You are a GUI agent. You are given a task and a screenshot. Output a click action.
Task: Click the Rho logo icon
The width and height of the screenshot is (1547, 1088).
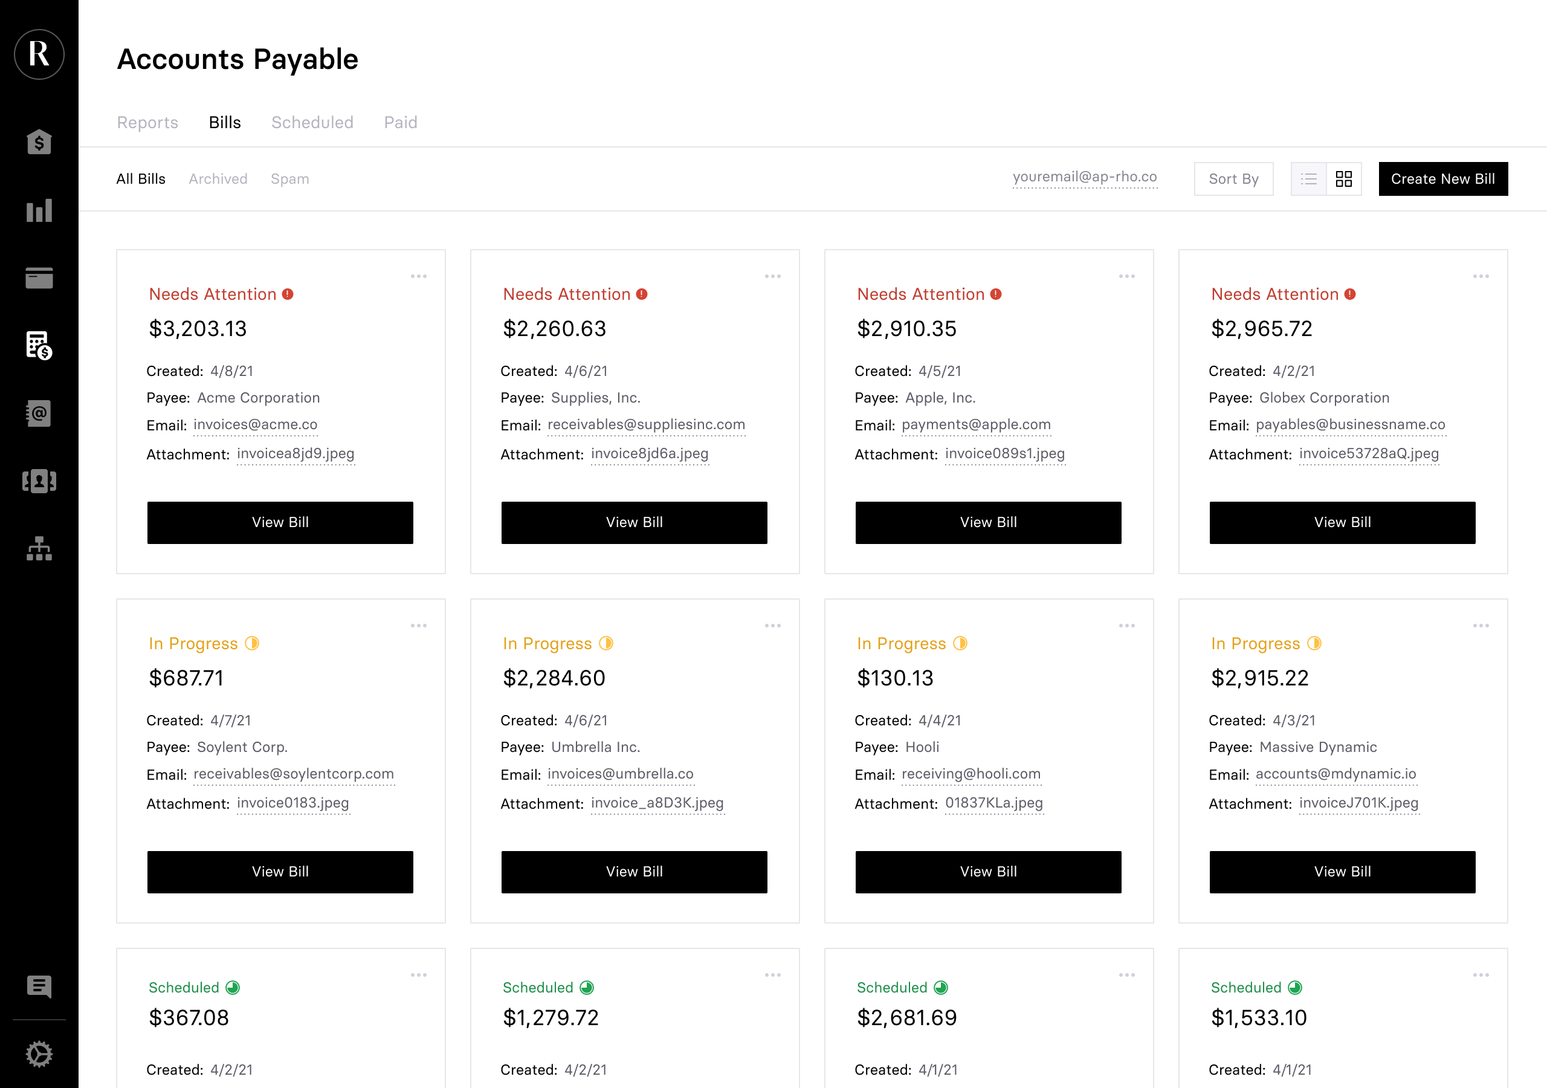(x=39, y=54)
